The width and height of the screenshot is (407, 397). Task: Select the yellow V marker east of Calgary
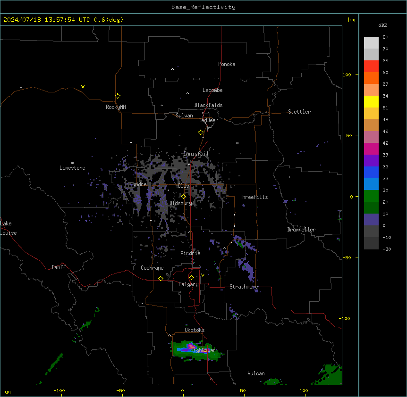pyautogui.click(x=203, y=275)
